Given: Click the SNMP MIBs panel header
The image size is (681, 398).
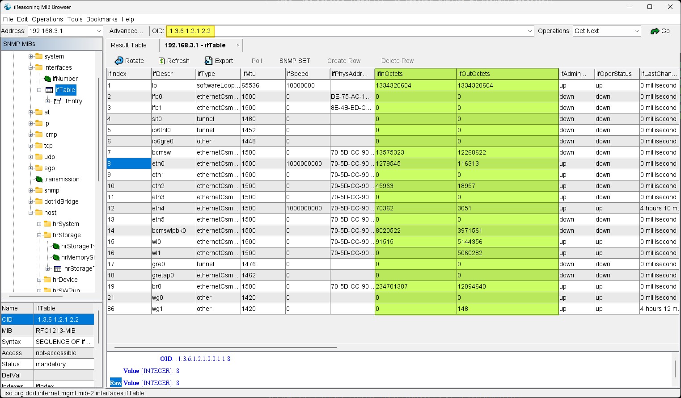Looking at the screenshot, I should pyautogui.click(x=51, y=44).
